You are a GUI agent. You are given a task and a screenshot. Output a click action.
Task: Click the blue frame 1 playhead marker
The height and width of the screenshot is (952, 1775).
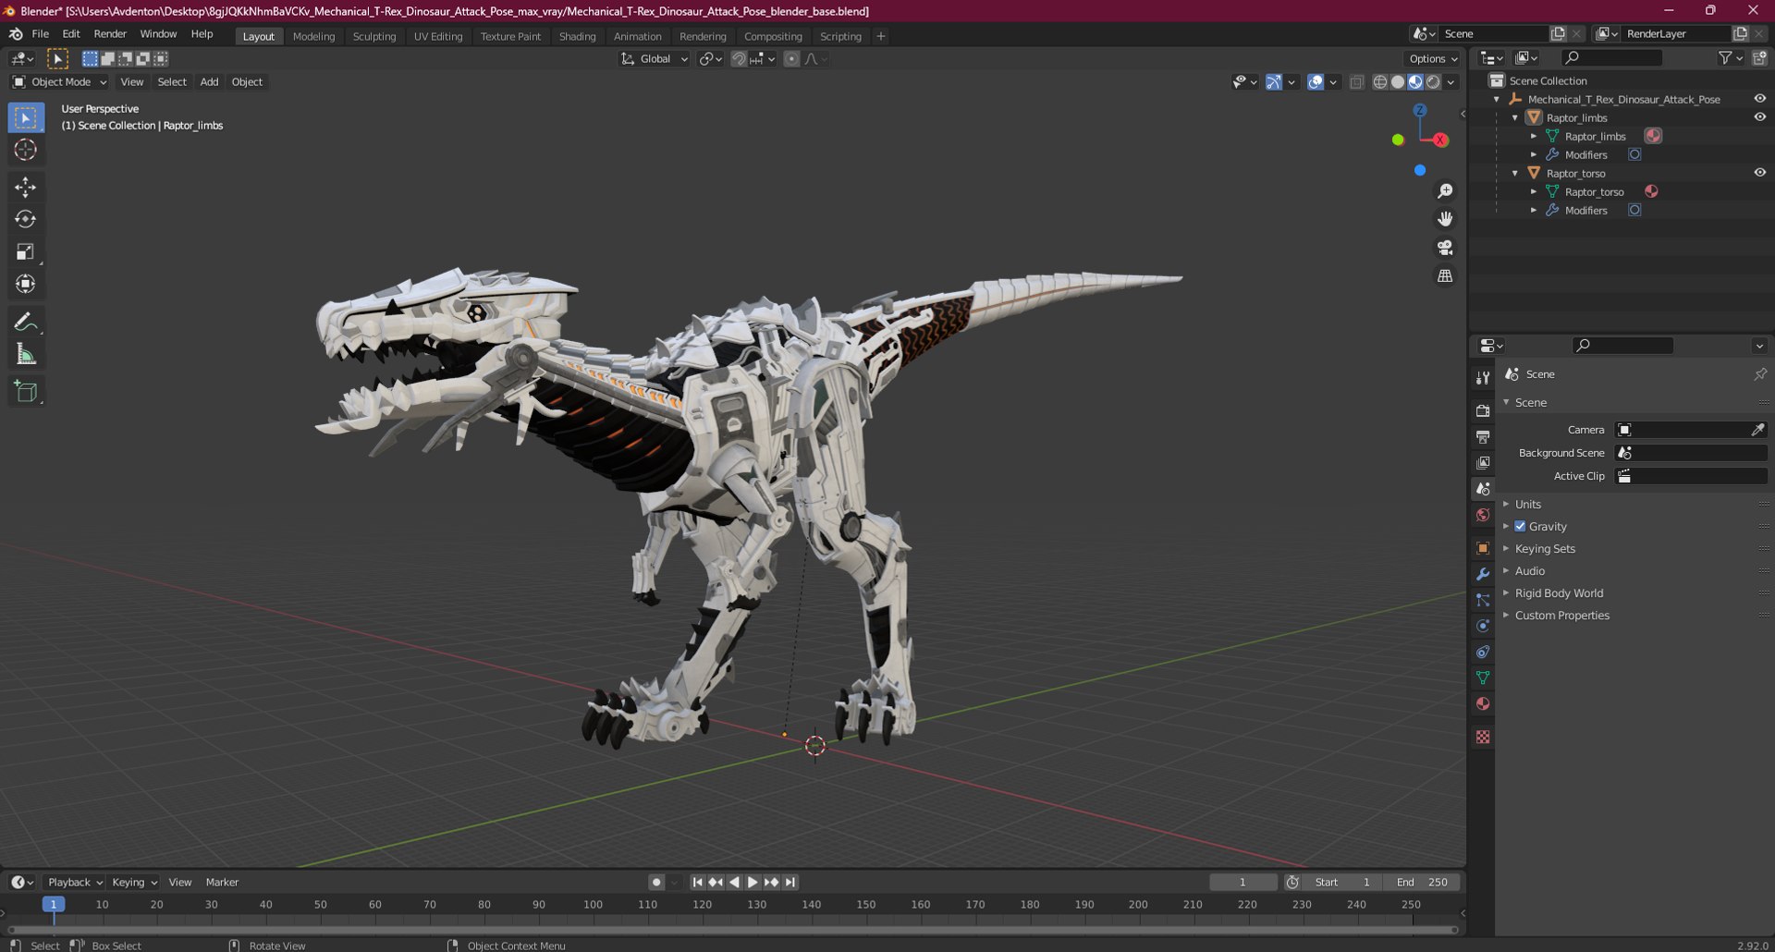click(54, 904)
